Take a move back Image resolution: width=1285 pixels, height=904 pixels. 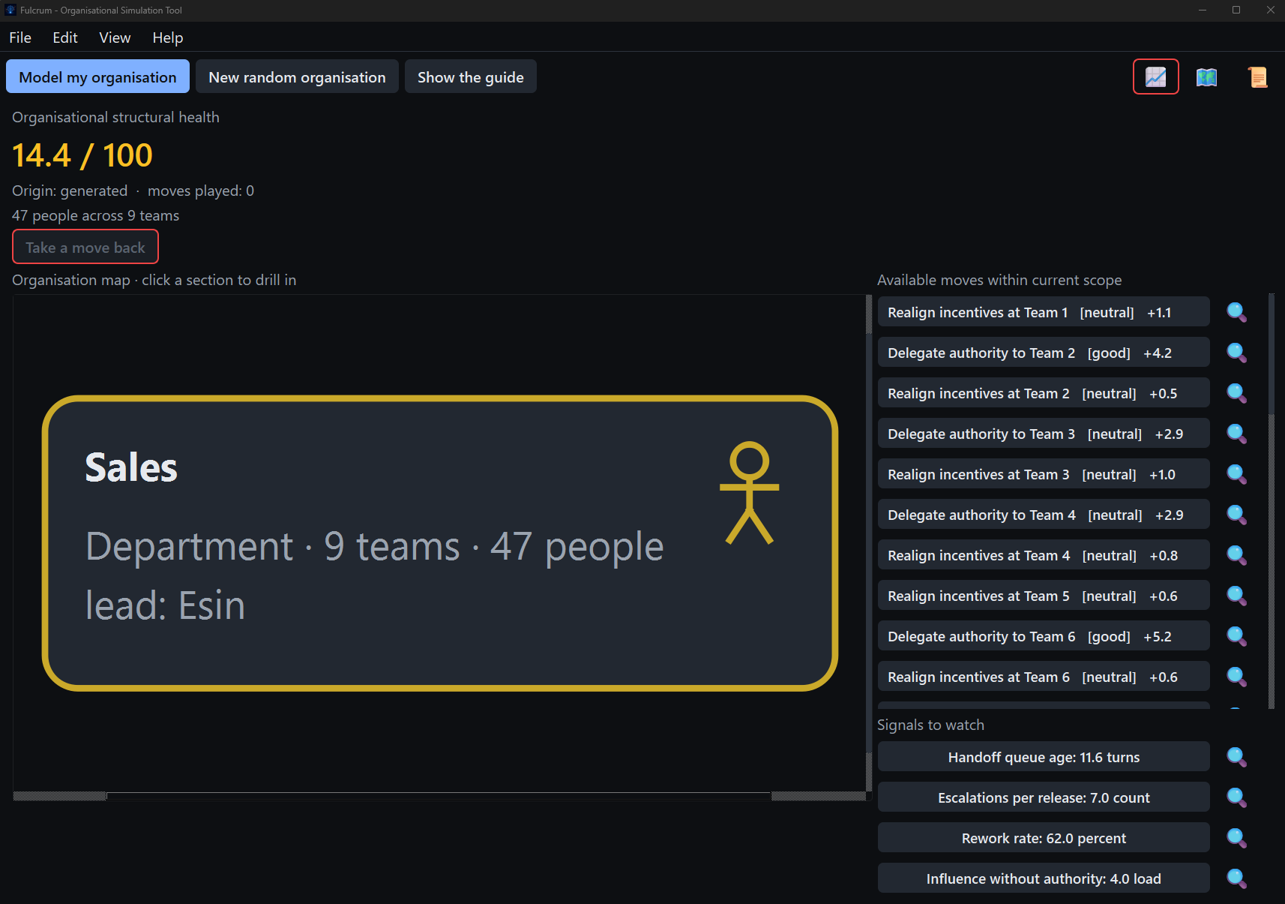coord(85,247)
